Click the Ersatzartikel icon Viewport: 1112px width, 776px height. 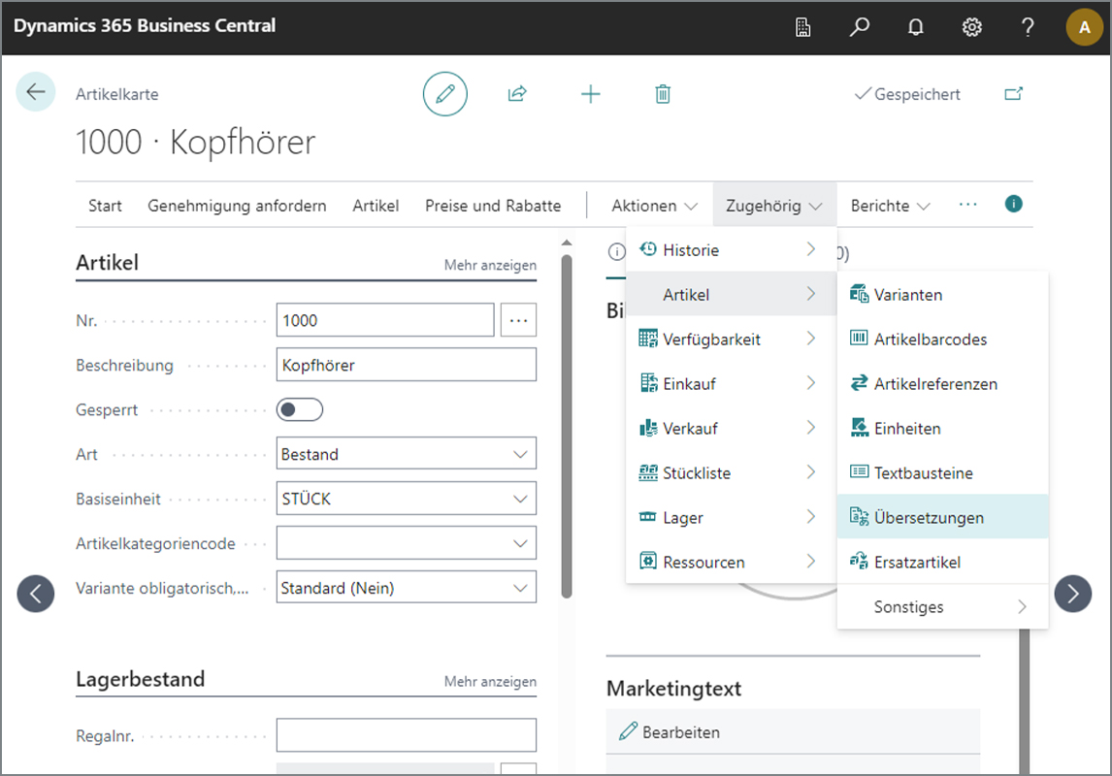click(x=859, y=562)
